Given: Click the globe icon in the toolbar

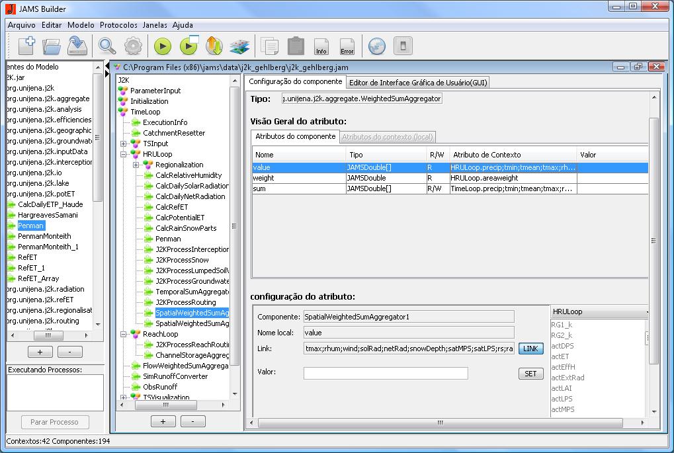Looking at the screenshot, I should click(376, 46).
